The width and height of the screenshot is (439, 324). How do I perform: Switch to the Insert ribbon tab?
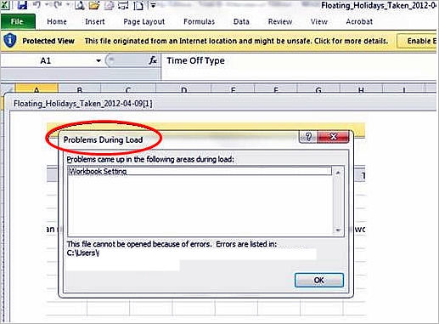click(95, 21)
